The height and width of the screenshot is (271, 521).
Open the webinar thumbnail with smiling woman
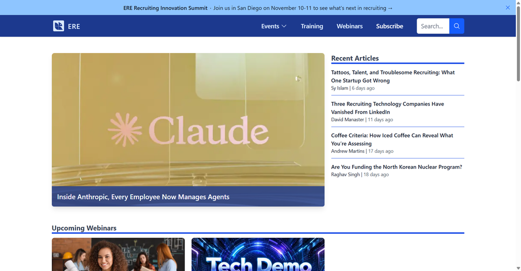(x=118, y=254)
